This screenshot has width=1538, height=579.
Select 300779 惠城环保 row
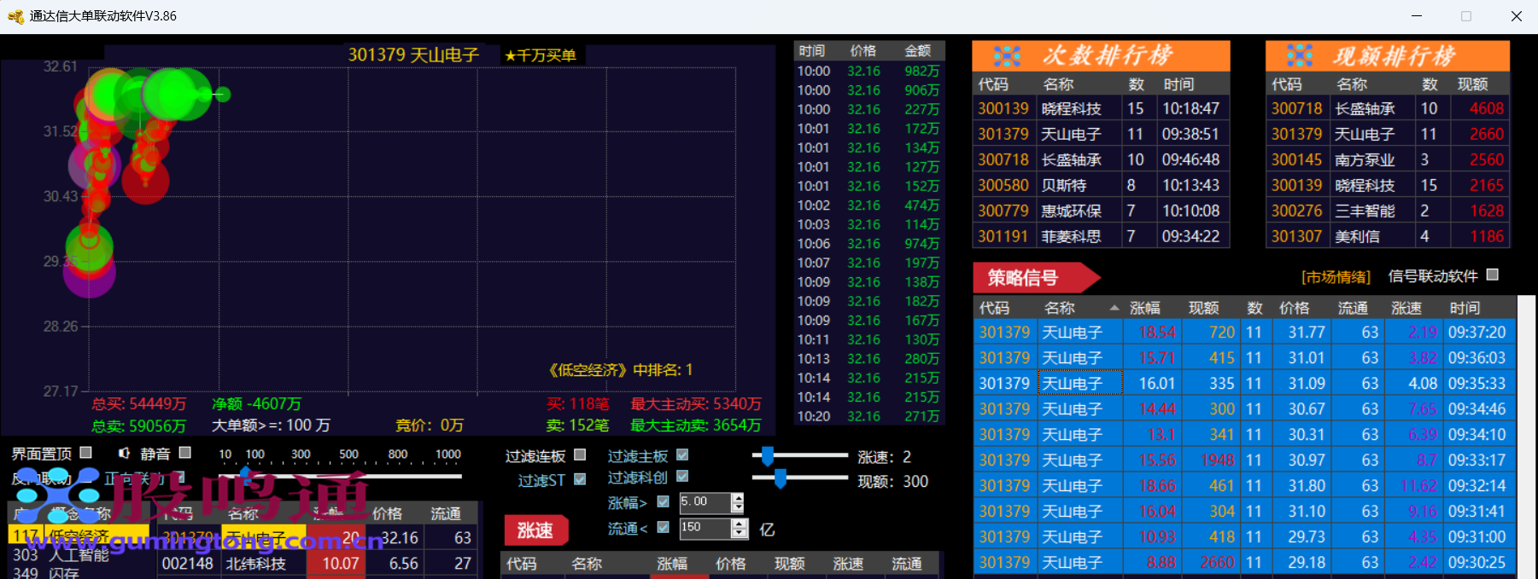point(1101,211)
